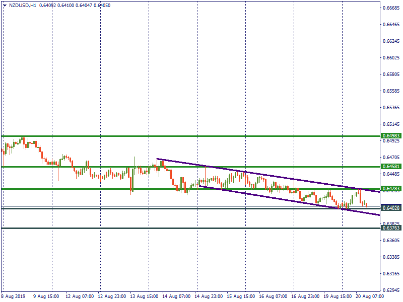Screen dimensions: 403x302
Task: Select the upper purple channel trendline
Action: click(267, 176)
